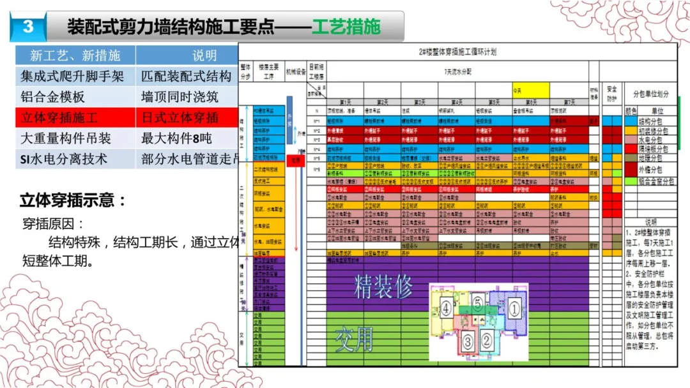The height and width of the screenshot is (388, 690).
Task: Collapse the 分包单位划分 panel
Action: [652, 93]
